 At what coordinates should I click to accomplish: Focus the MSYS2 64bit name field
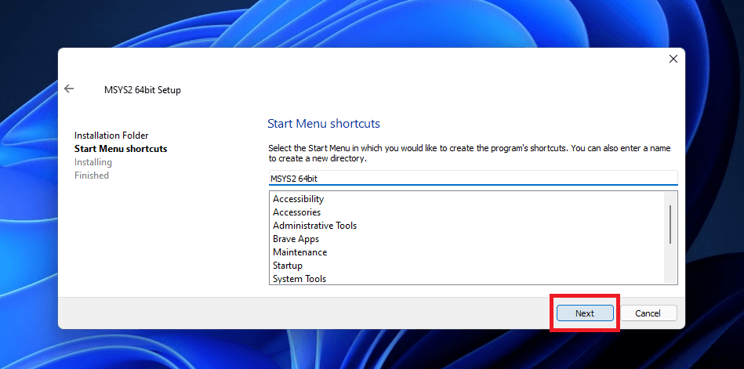pos(473,179)
